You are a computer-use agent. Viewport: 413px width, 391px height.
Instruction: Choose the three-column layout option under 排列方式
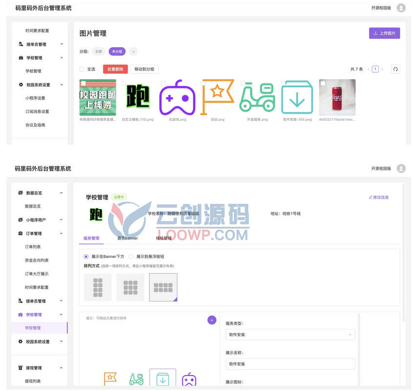click(130, 287)
